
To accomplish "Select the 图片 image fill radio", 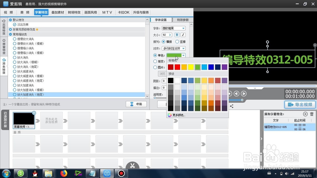I will [x=155, y=67].
